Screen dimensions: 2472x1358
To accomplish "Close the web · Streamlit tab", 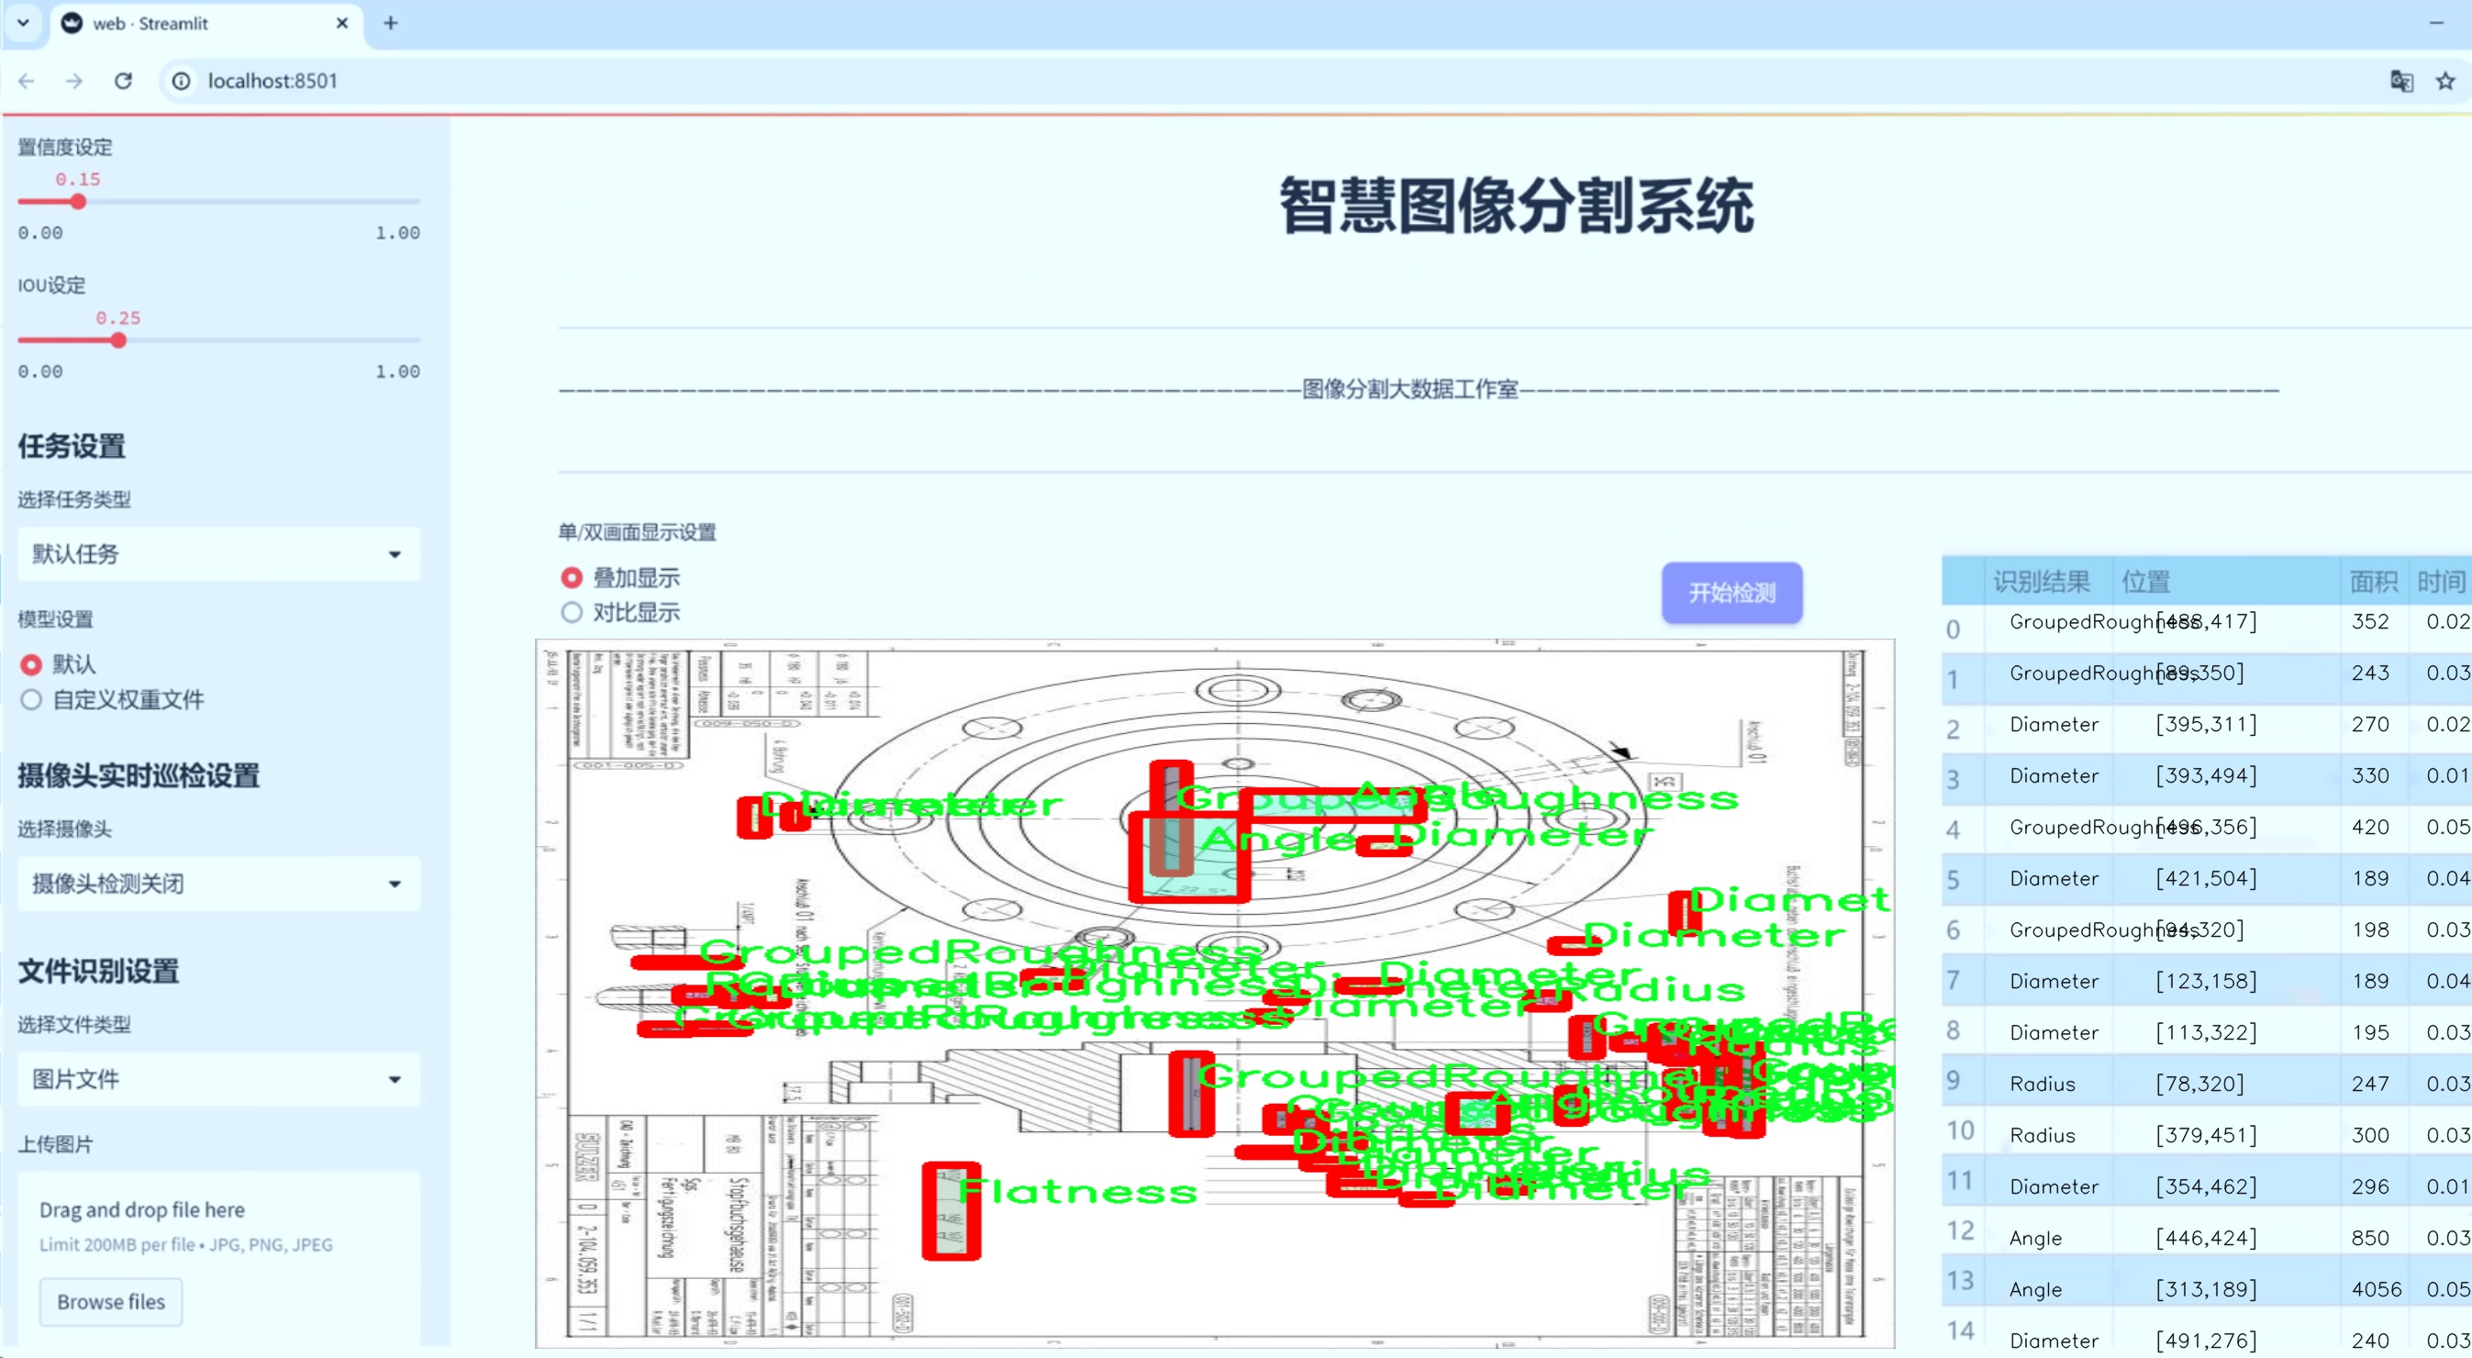I will (342, 23).
